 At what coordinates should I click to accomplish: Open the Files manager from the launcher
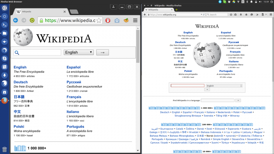click(x=5, y=33)
